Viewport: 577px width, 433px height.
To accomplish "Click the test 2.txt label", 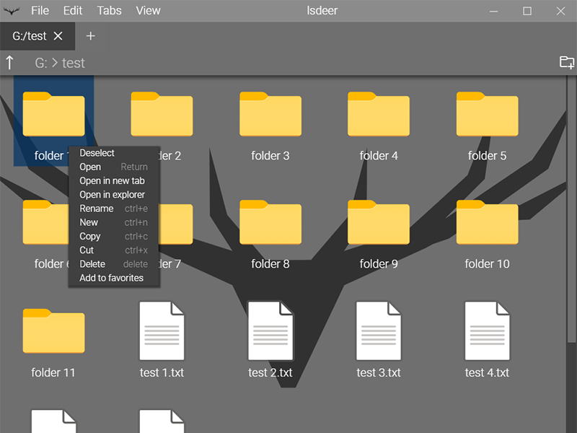I will (x=270, y=372).
